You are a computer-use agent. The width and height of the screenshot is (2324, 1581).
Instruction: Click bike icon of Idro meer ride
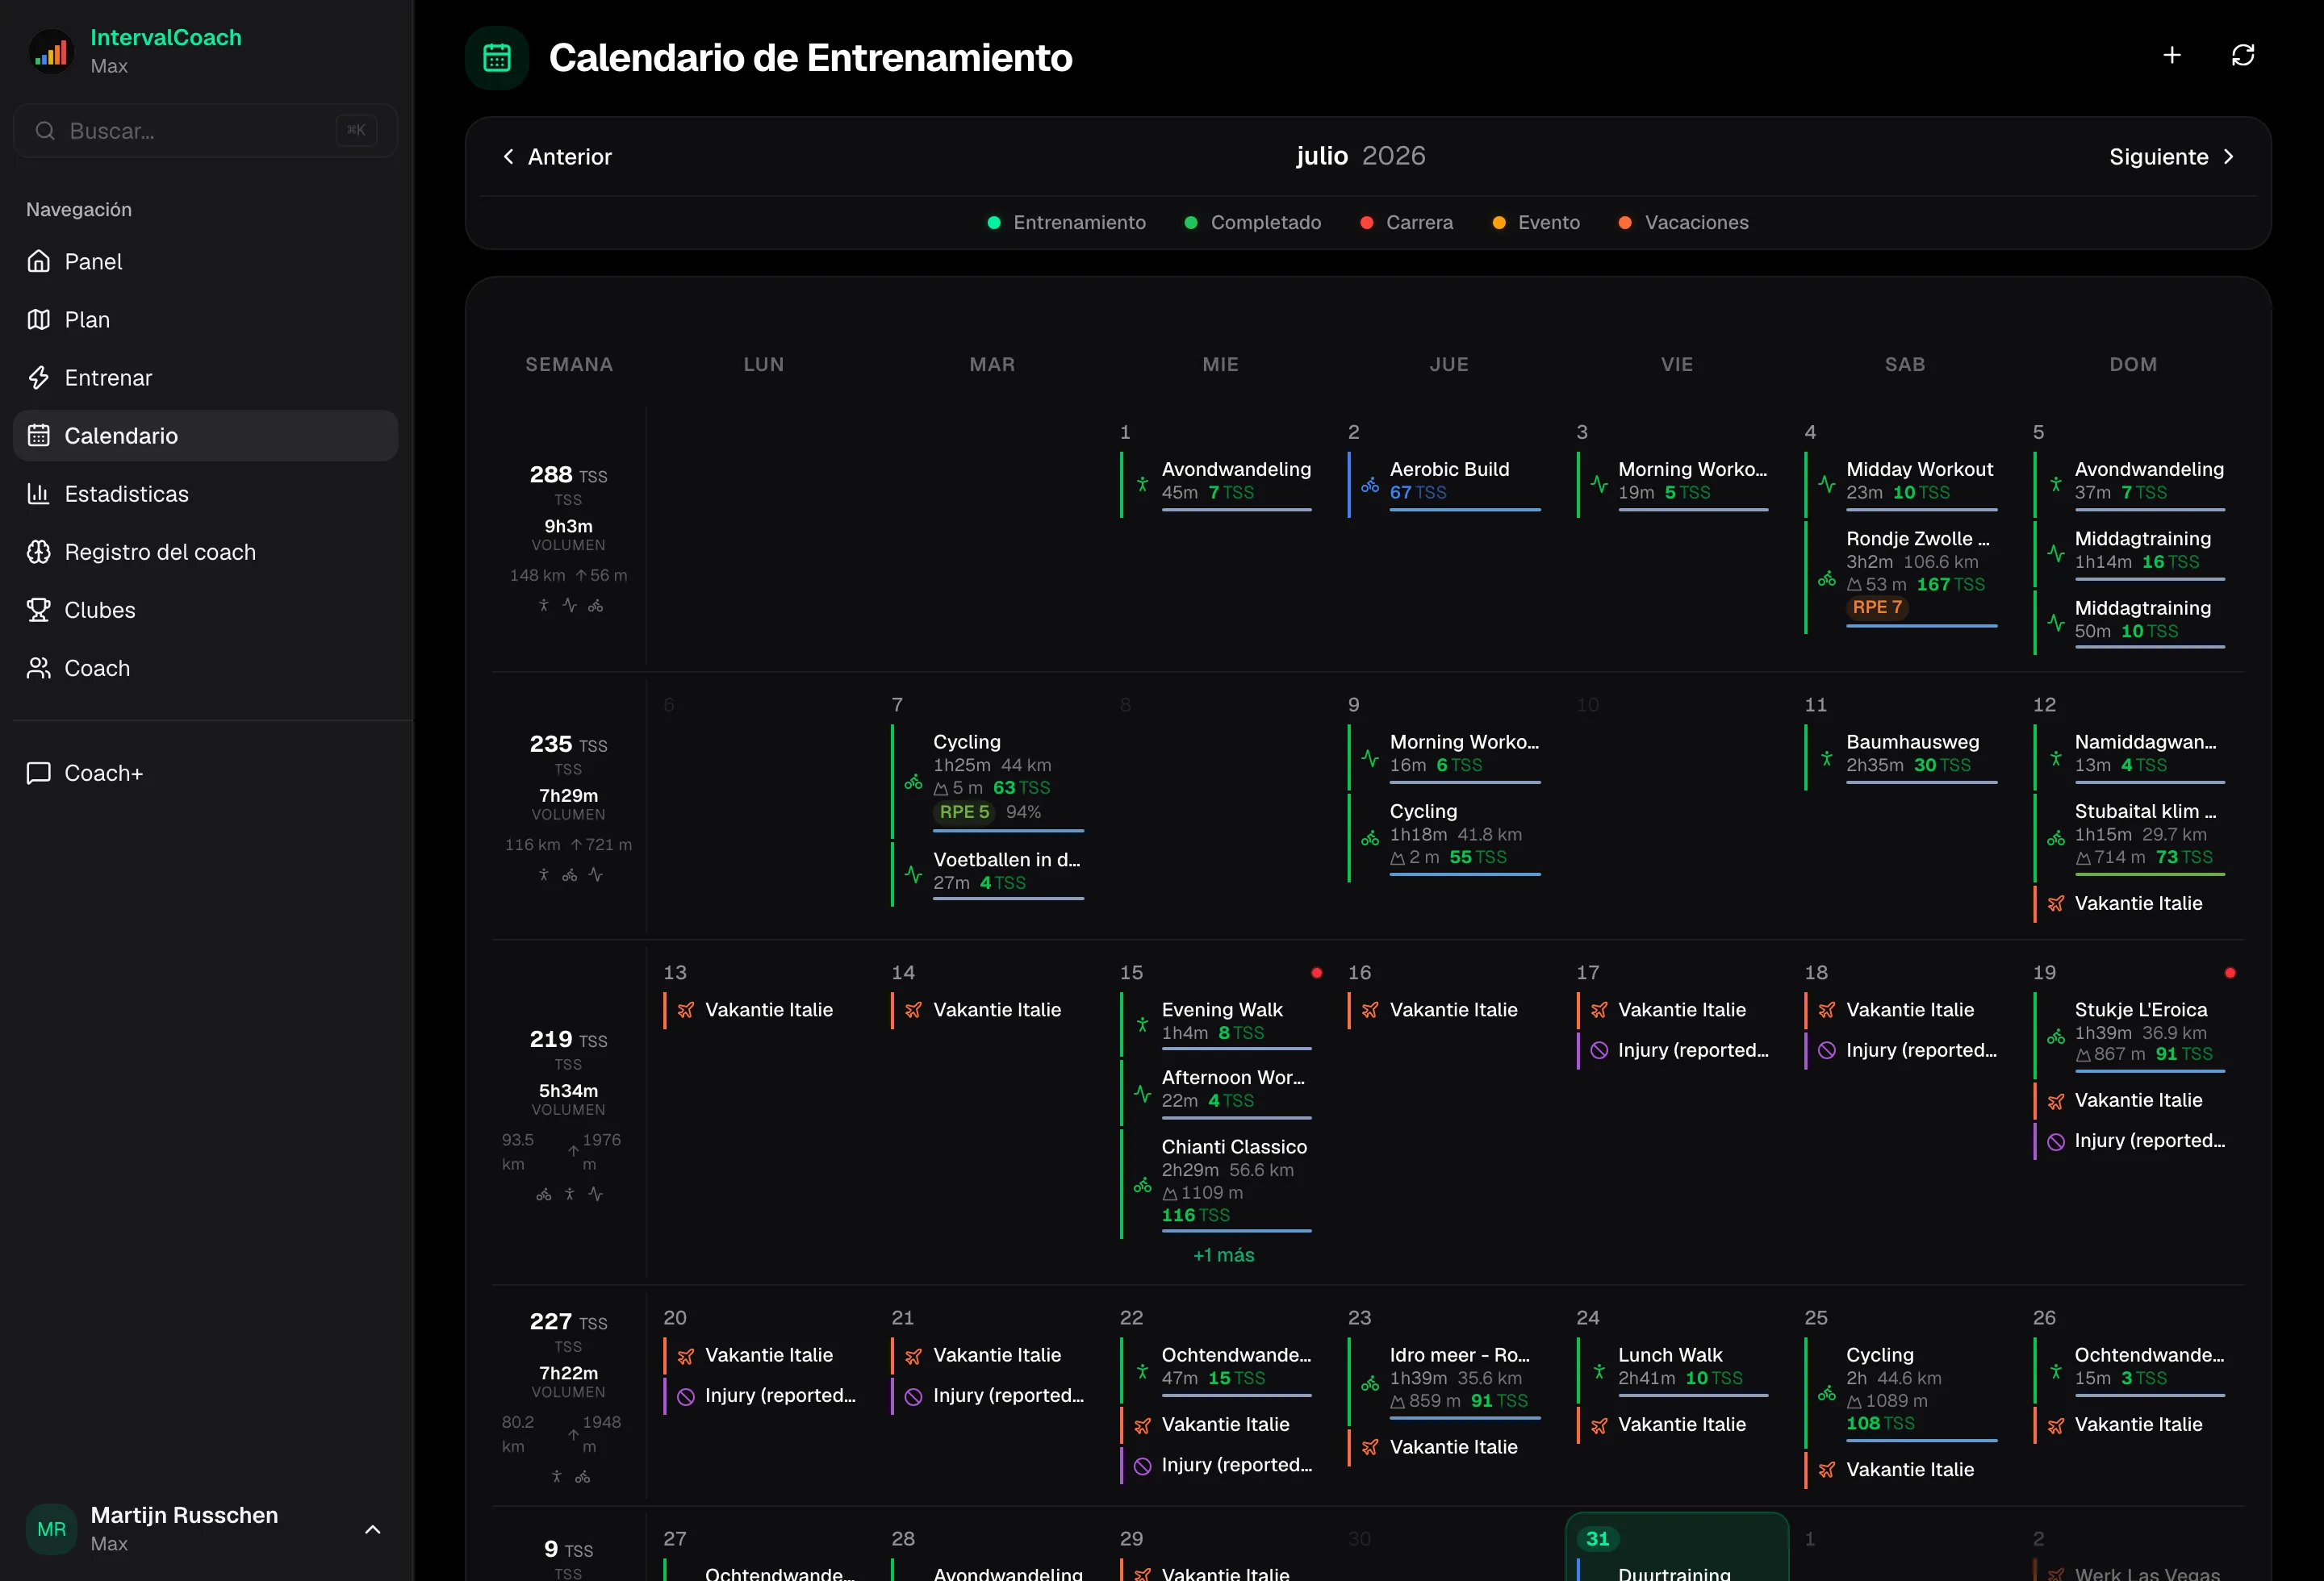1369,1384
